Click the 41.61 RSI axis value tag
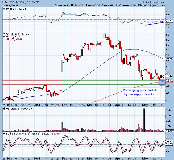Viewport: 174px width, 160px height. point(169,21)
